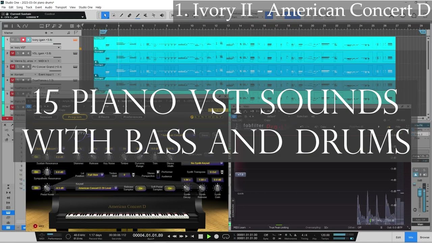This screenshot has width=432, height=243.
Task: Open the Song menu
Action: [20, 7]
